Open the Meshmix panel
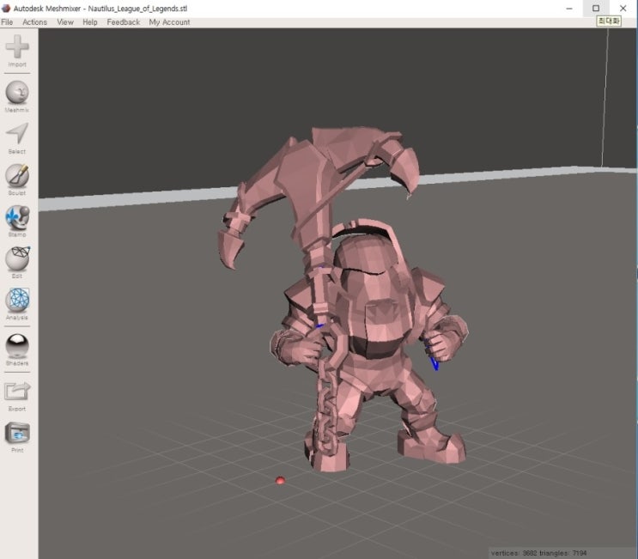 (17, 96)
